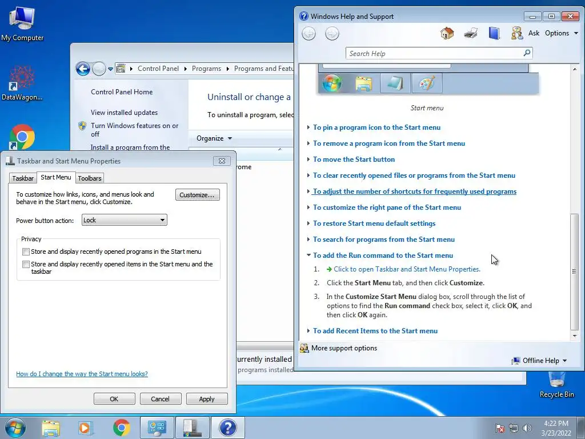Viewport: 585px width, 439px height.
Task: Click 'open Taskbar and Start Menu Properties' link
Action: click(407, 269)
